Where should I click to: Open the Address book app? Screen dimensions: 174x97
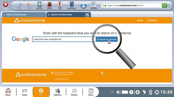coord(58,92)
